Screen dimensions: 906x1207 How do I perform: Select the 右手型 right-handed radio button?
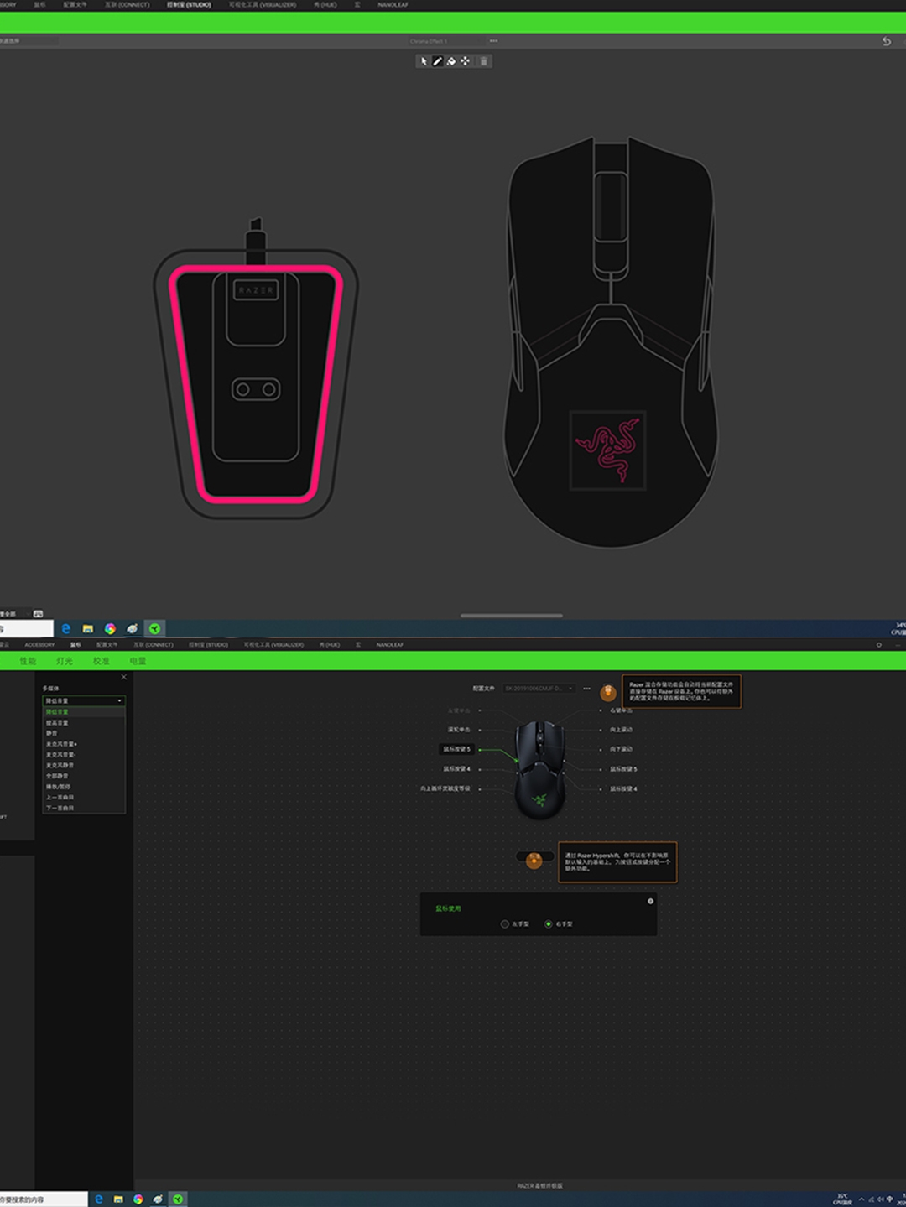549,923
